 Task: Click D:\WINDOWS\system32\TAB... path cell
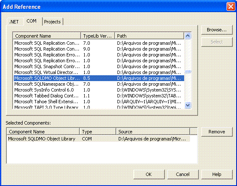[149, 96]
